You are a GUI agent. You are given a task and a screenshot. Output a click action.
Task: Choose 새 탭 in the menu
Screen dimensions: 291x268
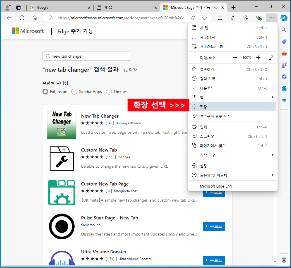(233, 28)
